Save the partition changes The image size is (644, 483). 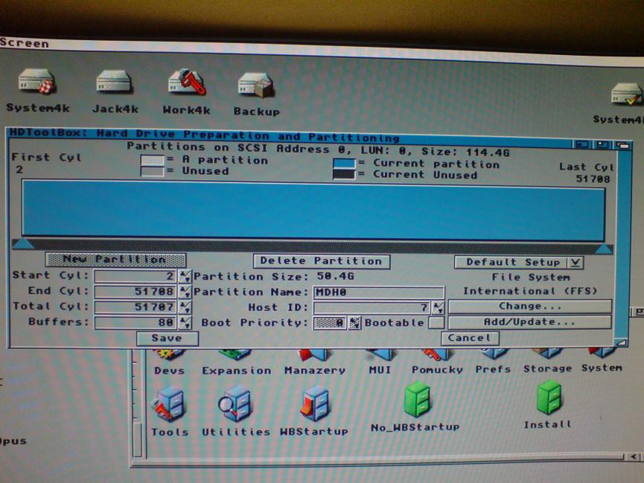[167, 338]
